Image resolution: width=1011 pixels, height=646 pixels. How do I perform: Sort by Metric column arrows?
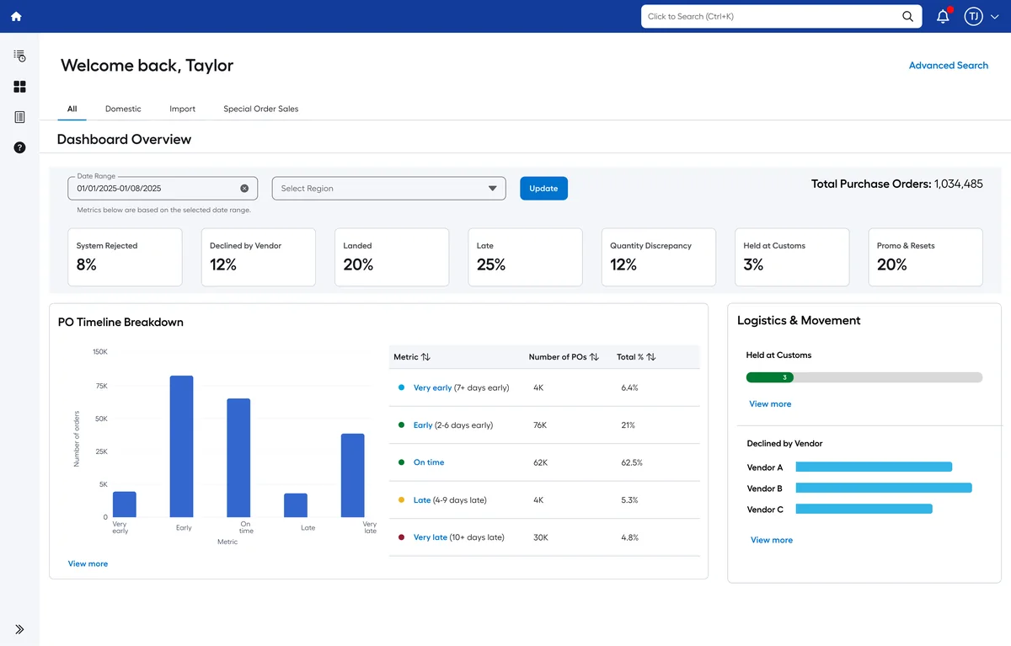click(x=425, y=357)
